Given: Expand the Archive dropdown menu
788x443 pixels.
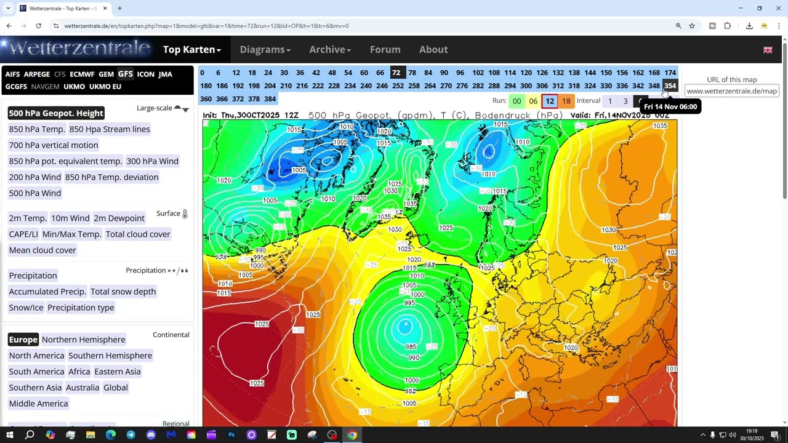Looking at the screenshot, I should (x=330, y=50).
